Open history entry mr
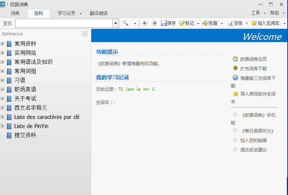 pos(146,89)
